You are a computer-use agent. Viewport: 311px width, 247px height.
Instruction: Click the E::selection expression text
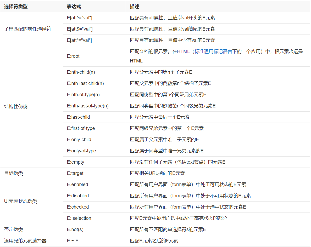(79, 218)
